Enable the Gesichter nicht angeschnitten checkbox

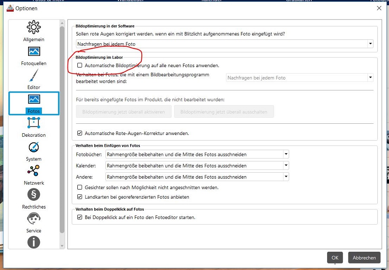click(x=80, y=187)
